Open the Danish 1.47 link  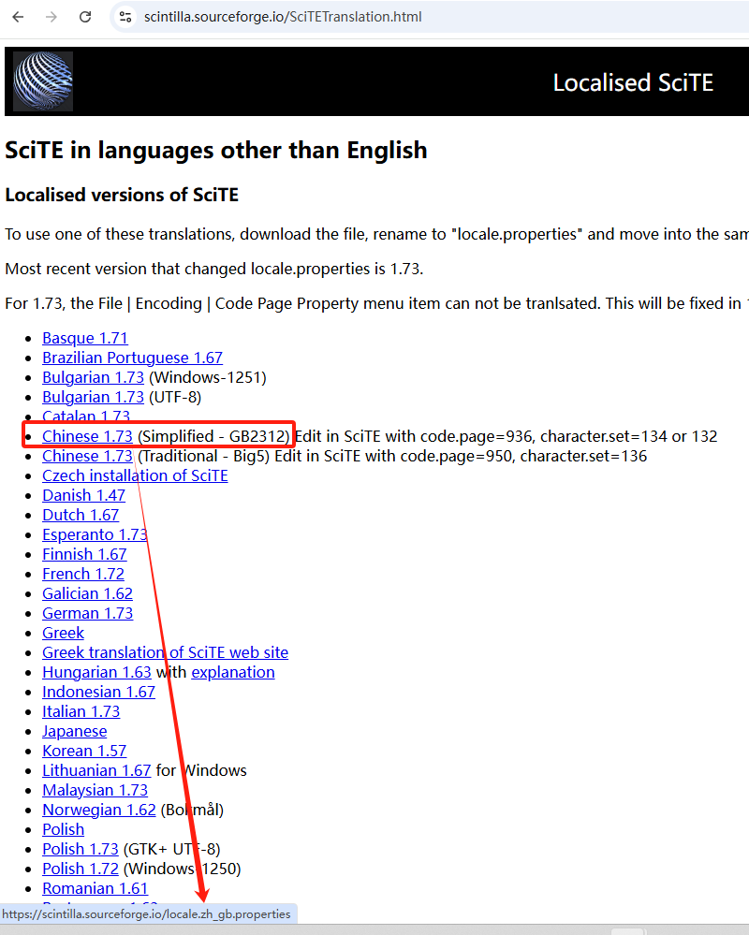click(83, 495)
